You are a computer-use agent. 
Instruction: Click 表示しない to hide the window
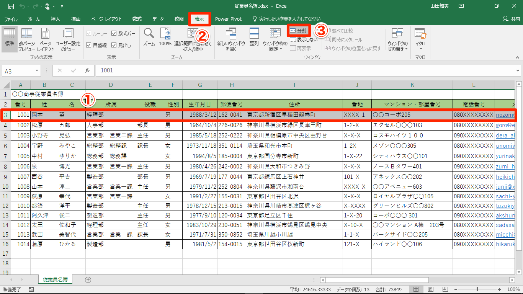point(304,39)
